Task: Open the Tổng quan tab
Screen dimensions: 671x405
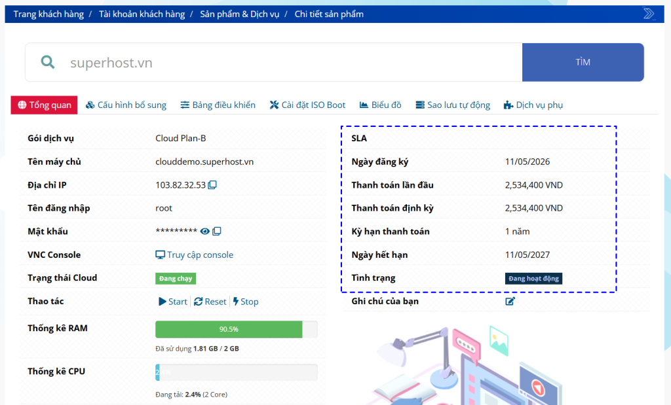Action: pyautogui.click(x=44, y=105)
